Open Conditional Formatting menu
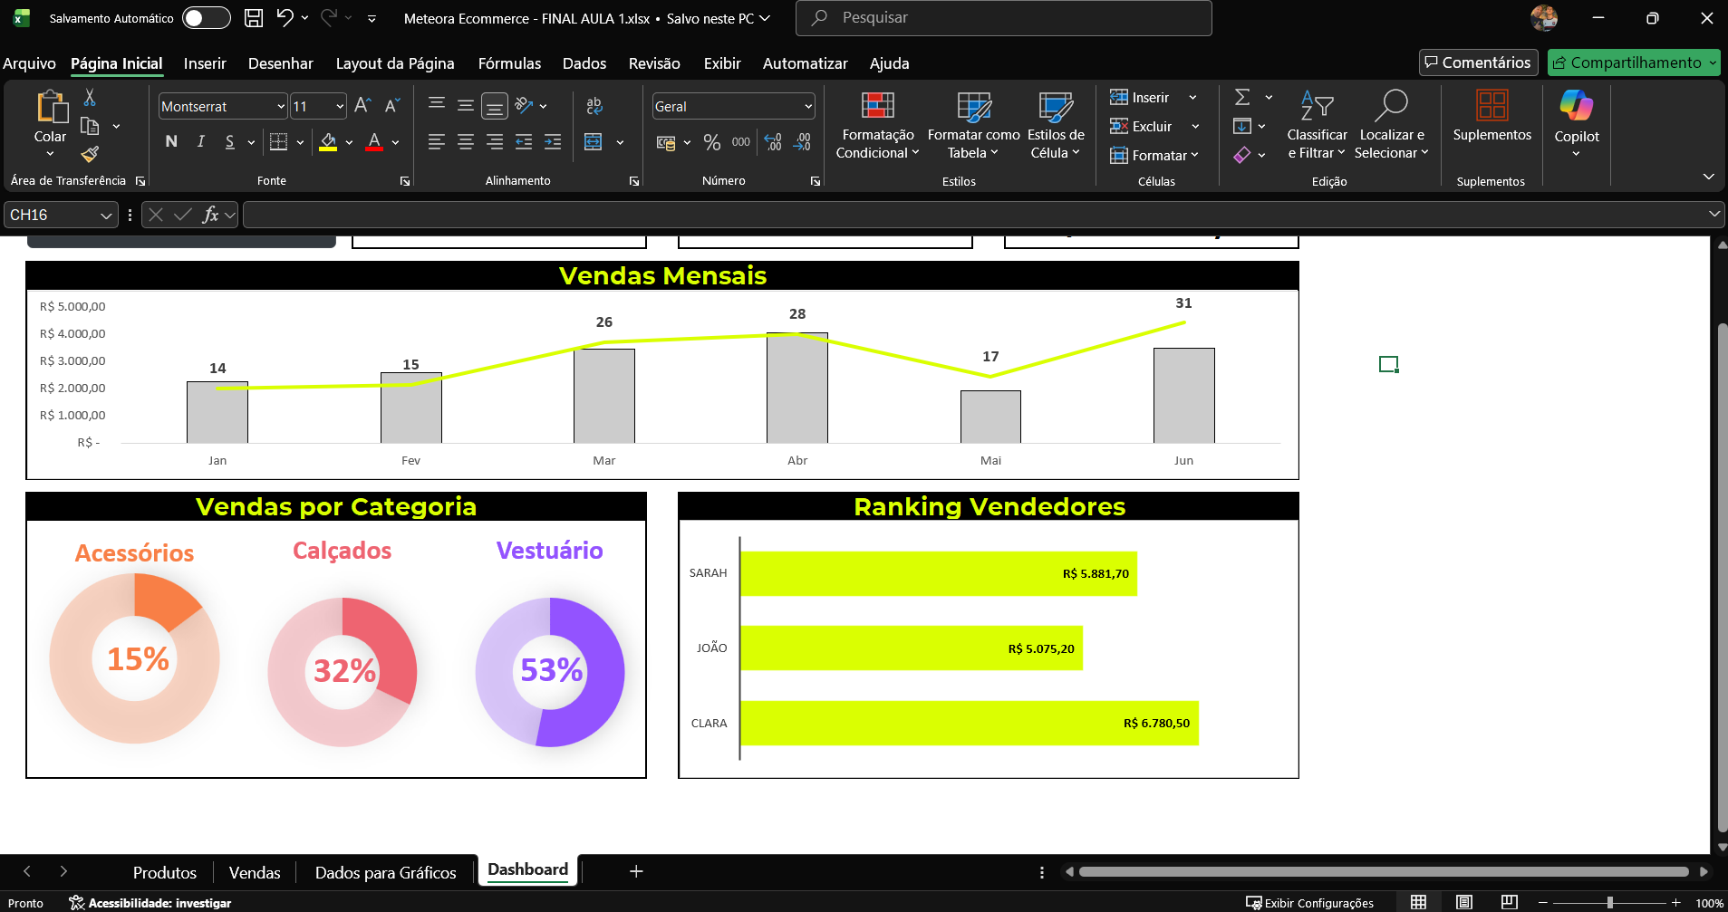This screenshot has height=912, width=1728. point(877,125)
